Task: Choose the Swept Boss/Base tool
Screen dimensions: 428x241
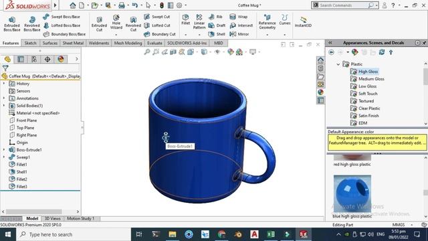Action: tap(62, 17)
